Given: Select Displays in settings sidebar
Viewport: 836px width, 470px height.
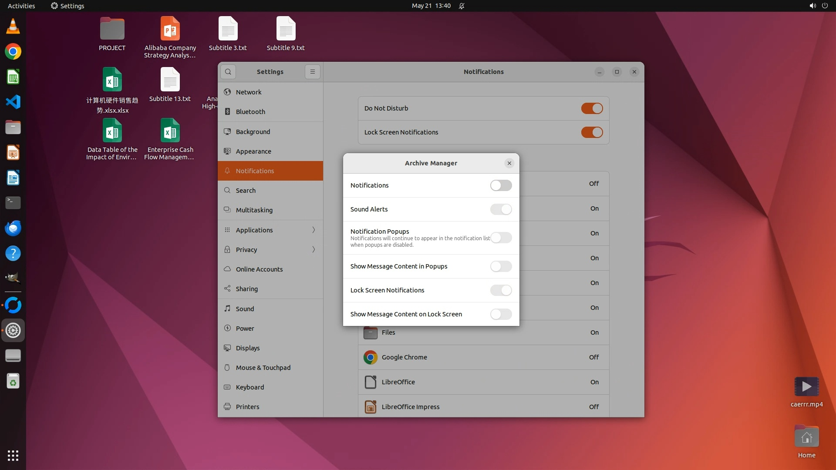Looking at the screenshot, I should (x=247, y=348).
